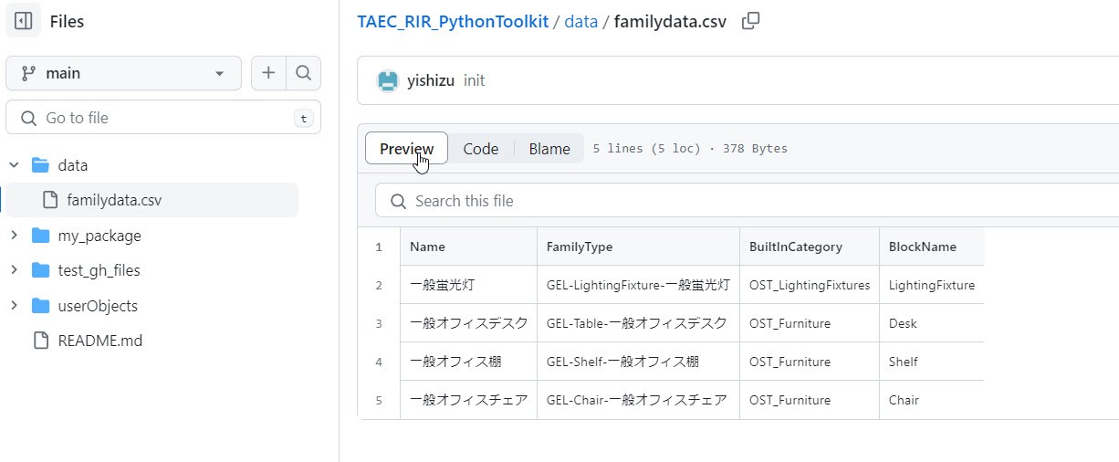
Task: Collapse the data folder chevron
Action: tap(14, 165)
